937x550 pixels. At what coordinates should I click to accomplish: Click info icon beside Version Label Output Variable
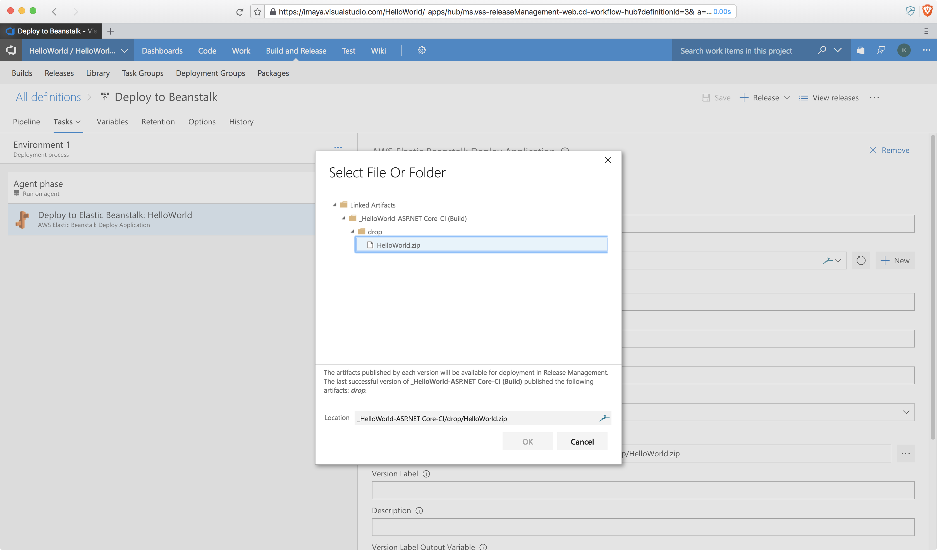coord(483,547)
